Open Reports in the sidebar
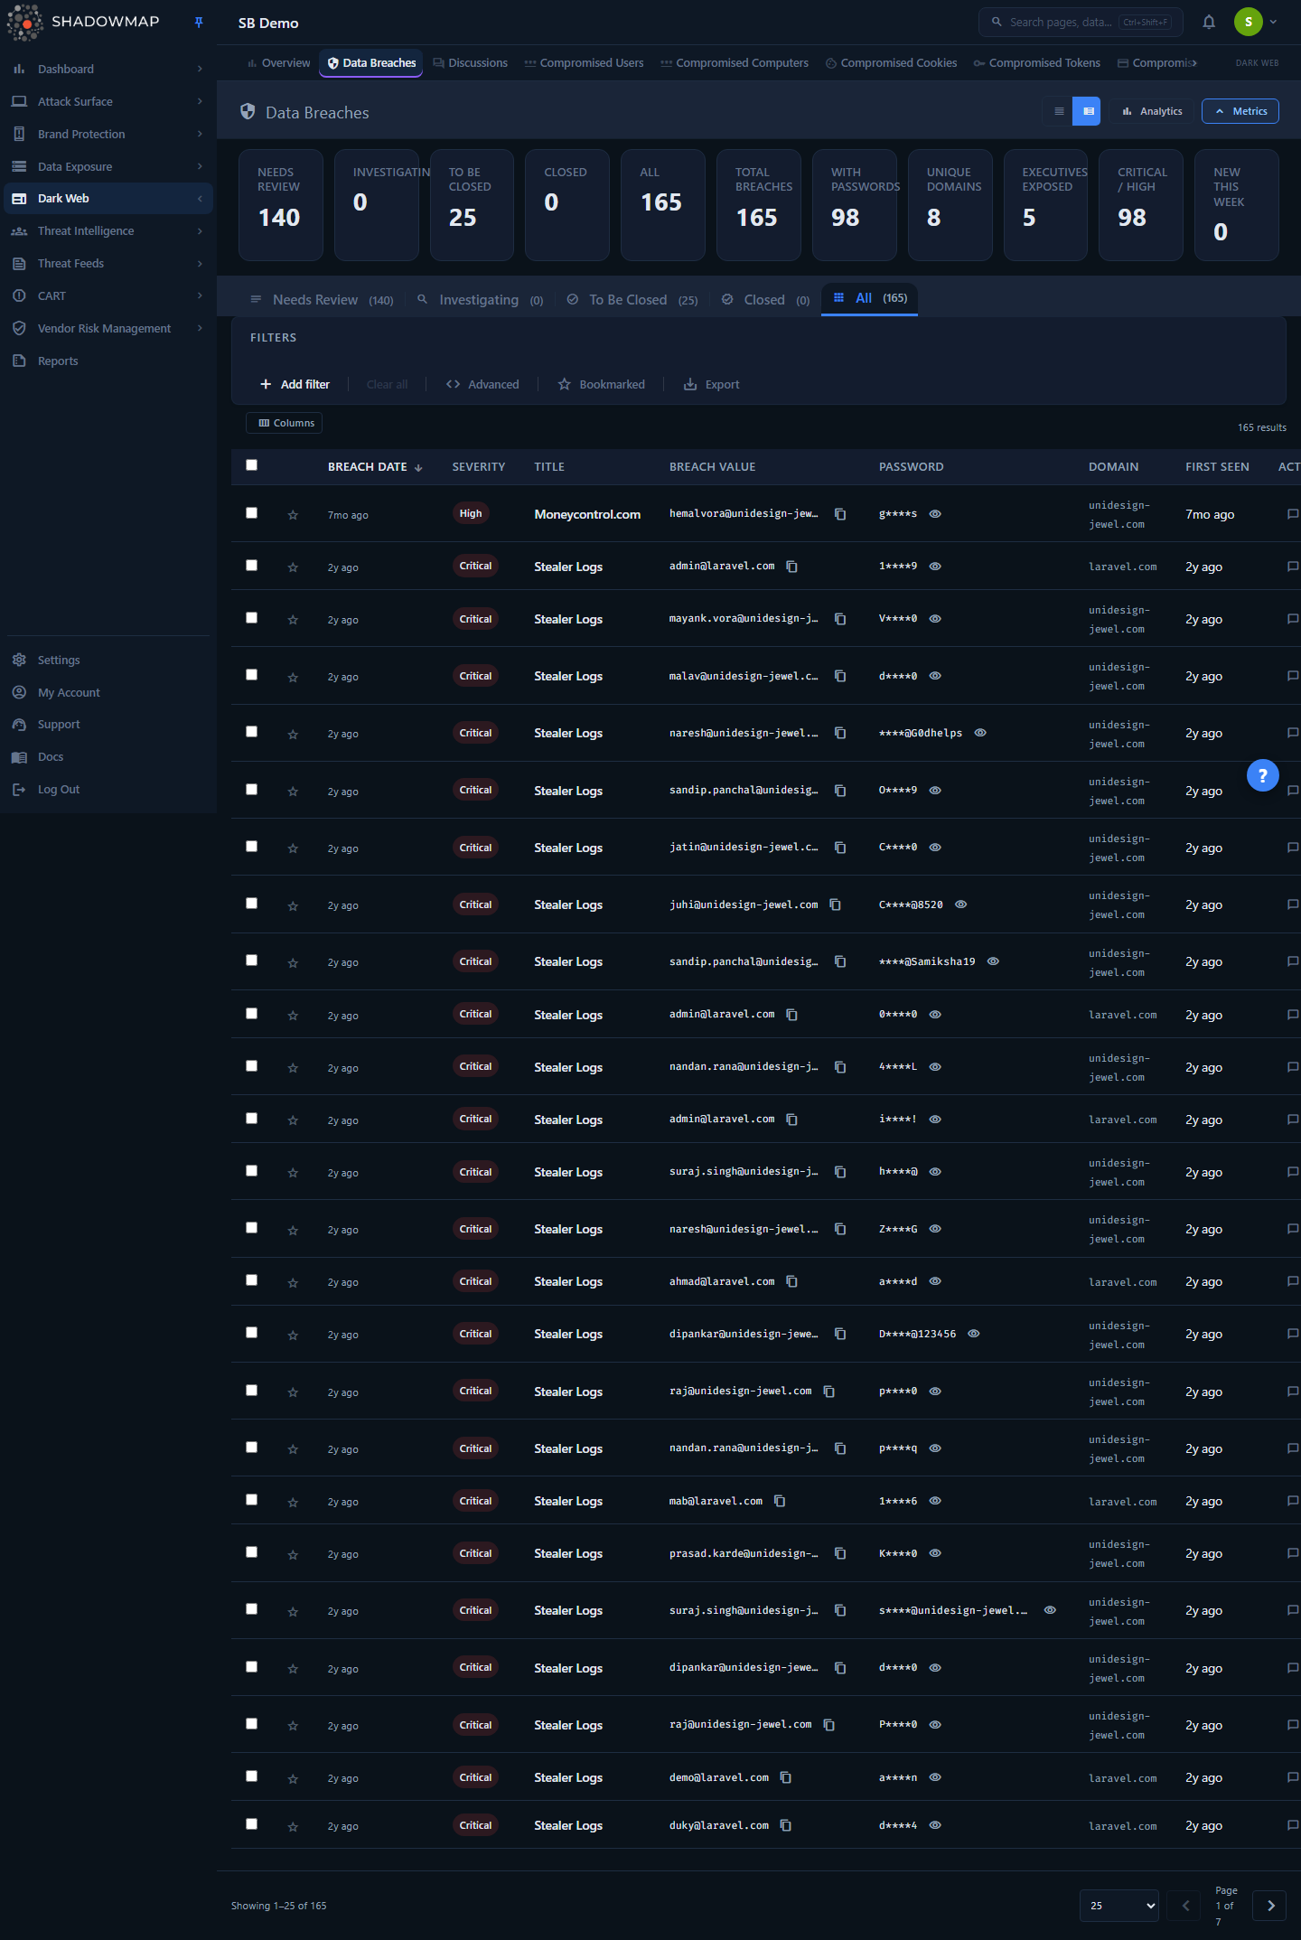The height and width of the screenshot is (1940, 1301). tap(58, 361)
